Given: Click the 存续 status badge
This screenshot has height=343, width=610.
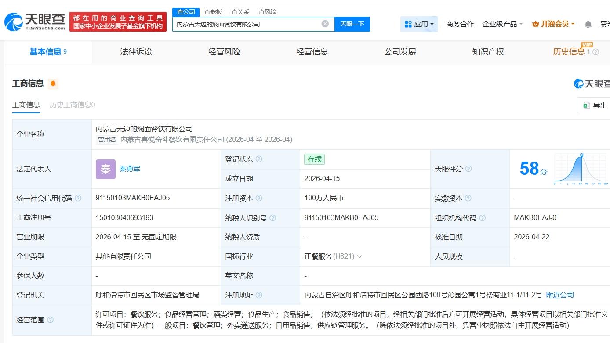Looking at the screenshot, I should (314, 159).
